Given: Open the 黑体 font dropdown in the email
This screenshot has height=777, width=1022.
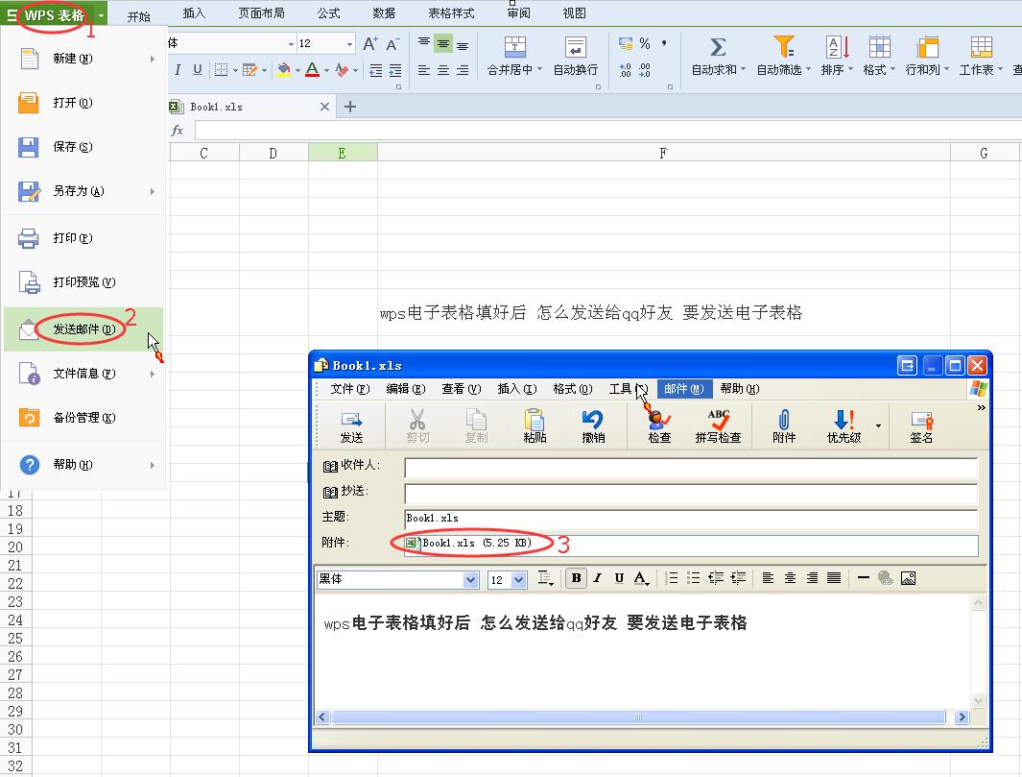Looking at the screenshot, I should (x=470, y=577).
